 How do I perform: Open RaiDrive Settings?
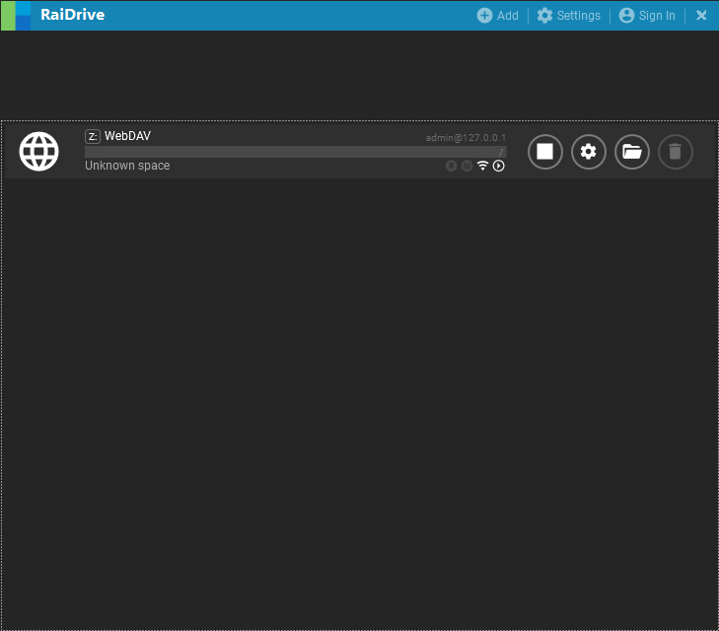(569, 16)
